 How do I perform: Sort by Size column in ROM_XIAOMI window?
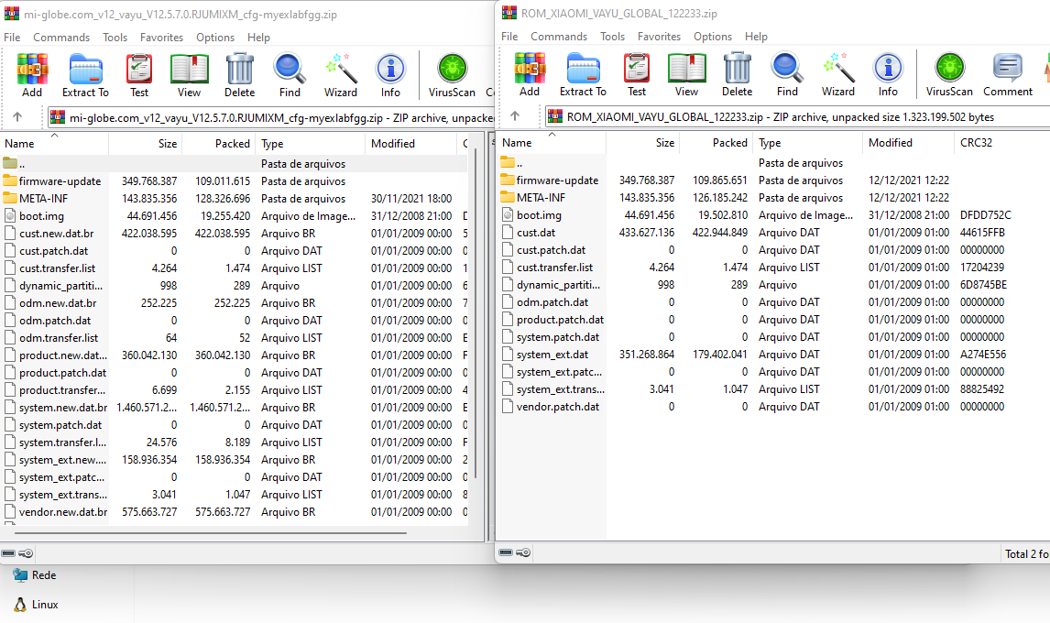[643, 143]
